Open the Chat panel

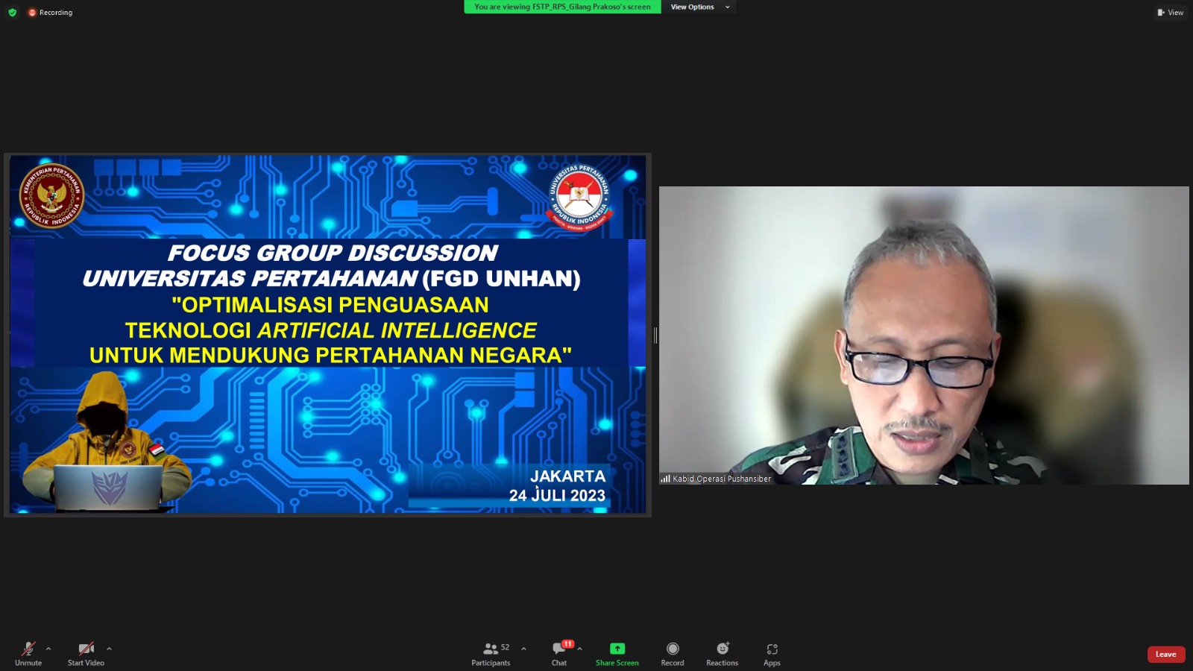pyautogui.click(x=559, y=653)
